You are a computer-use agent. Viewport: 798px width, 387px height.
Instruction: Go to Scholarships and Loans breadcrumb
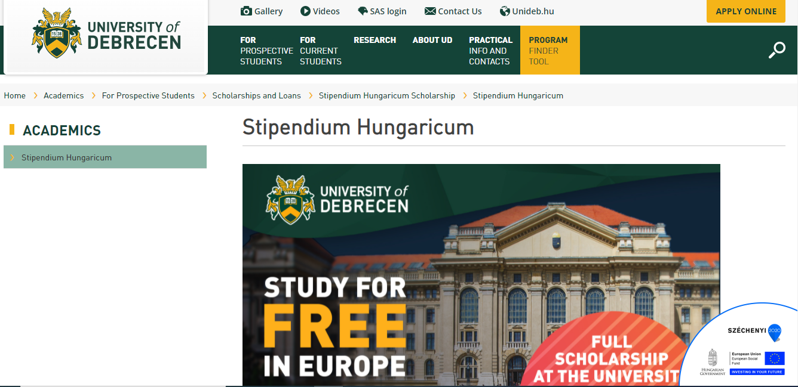pos(256,95)
